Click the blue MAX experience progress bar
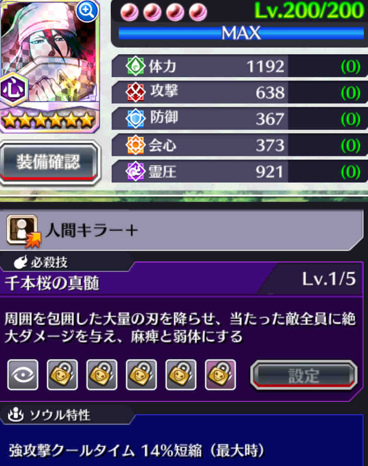This screenshot has width=368, height=466. coord(241,33)
